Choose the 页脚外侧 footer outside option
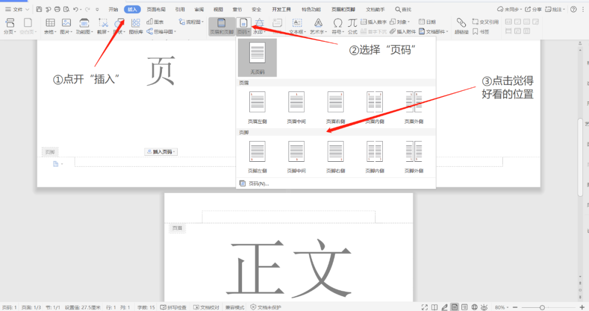 pos(414,157)
